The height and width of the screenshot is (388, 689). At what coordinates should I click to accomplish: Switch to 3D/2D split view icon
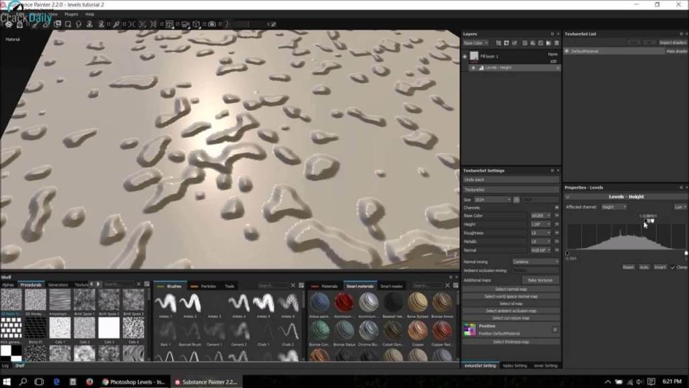coord(170,24)
